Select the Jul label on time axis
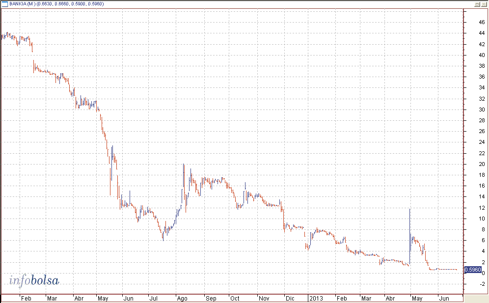 pyautogui.click(x=154, y=298)
